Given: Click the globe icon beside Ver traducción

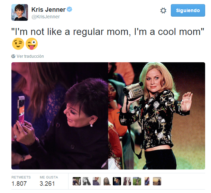Looking at the screenshot, I should pyautogui.click(x=13, y=56).
